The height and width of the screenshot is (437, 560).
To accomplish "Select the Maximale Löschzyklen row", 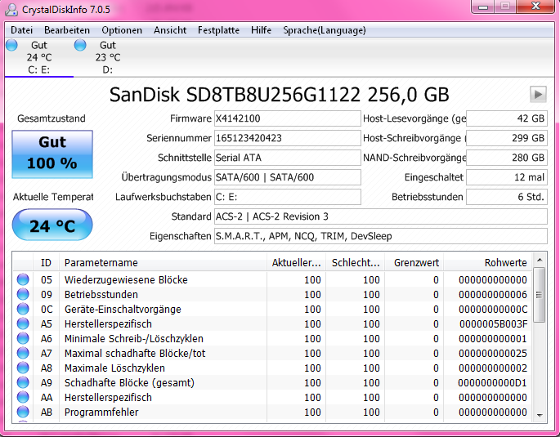I will pyautogui.click(x=272, y=368).
